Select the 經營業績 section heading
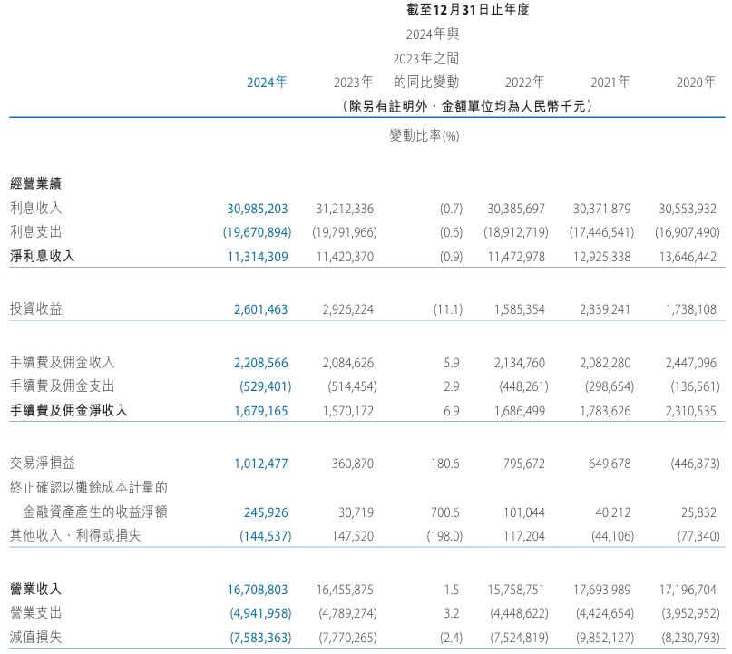This screenshot has width=732, height=654. point(35,184)
